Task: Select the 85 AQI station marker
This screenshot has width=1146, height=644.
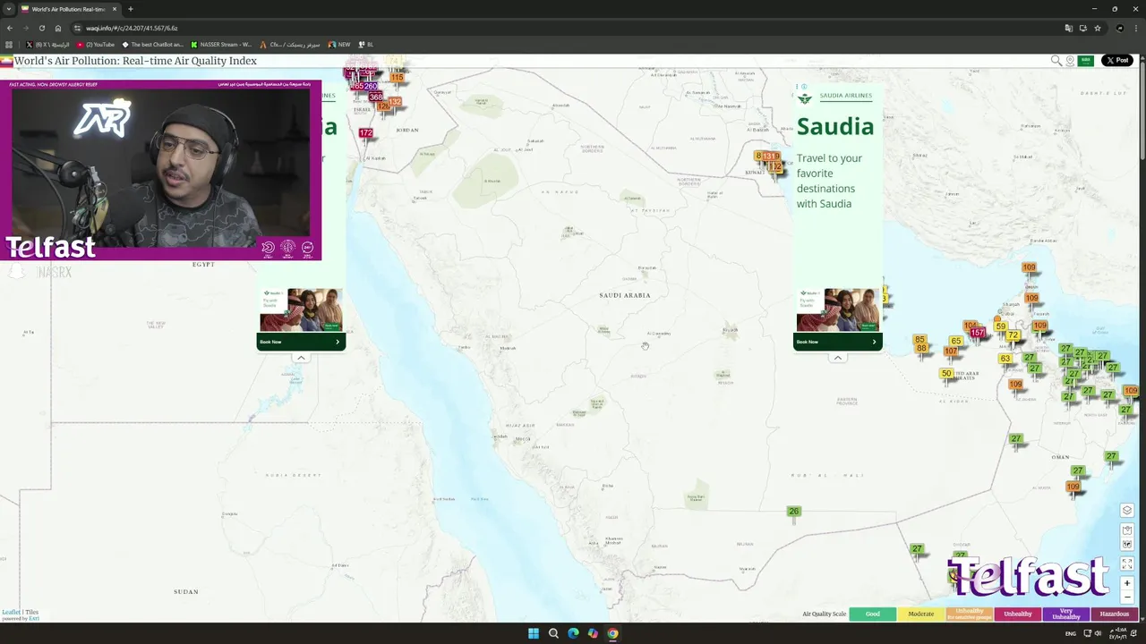Action: coord(919,340)
